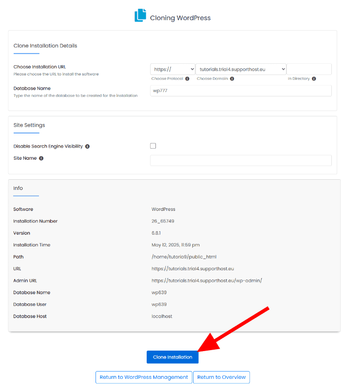Viewport: 345px width, 392px height.
Task: Select Database User value wp639
Action: click(159, 304)
